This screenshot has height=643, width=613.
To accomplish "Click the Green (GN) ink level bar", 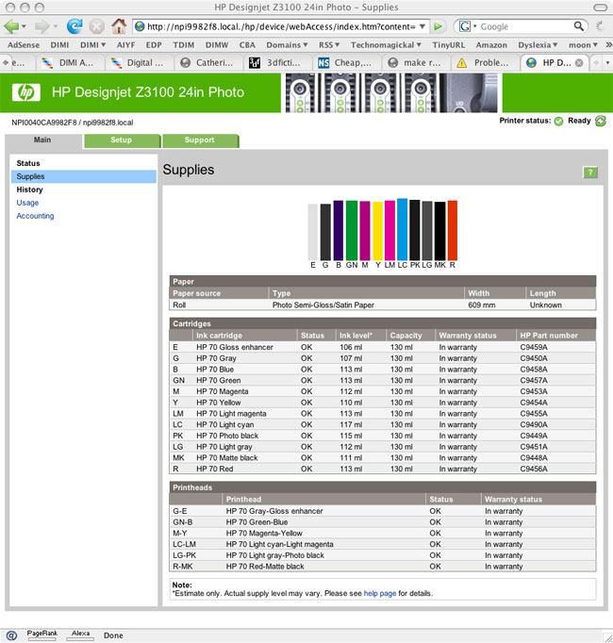I will pos(352,230).
